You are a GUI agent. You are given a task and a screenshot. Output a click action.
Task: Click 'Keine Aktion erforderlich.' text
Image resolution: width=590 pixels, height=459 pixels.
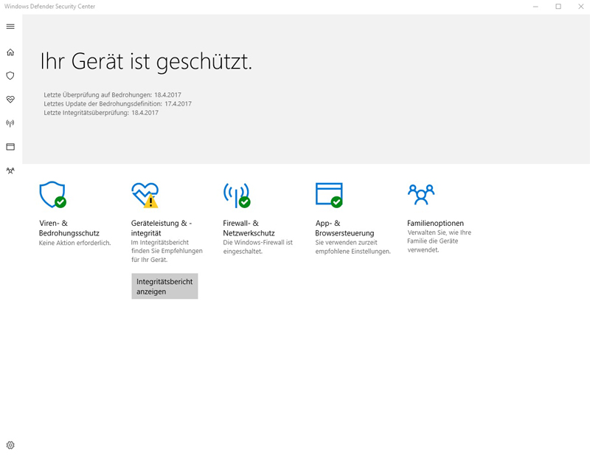75,243
